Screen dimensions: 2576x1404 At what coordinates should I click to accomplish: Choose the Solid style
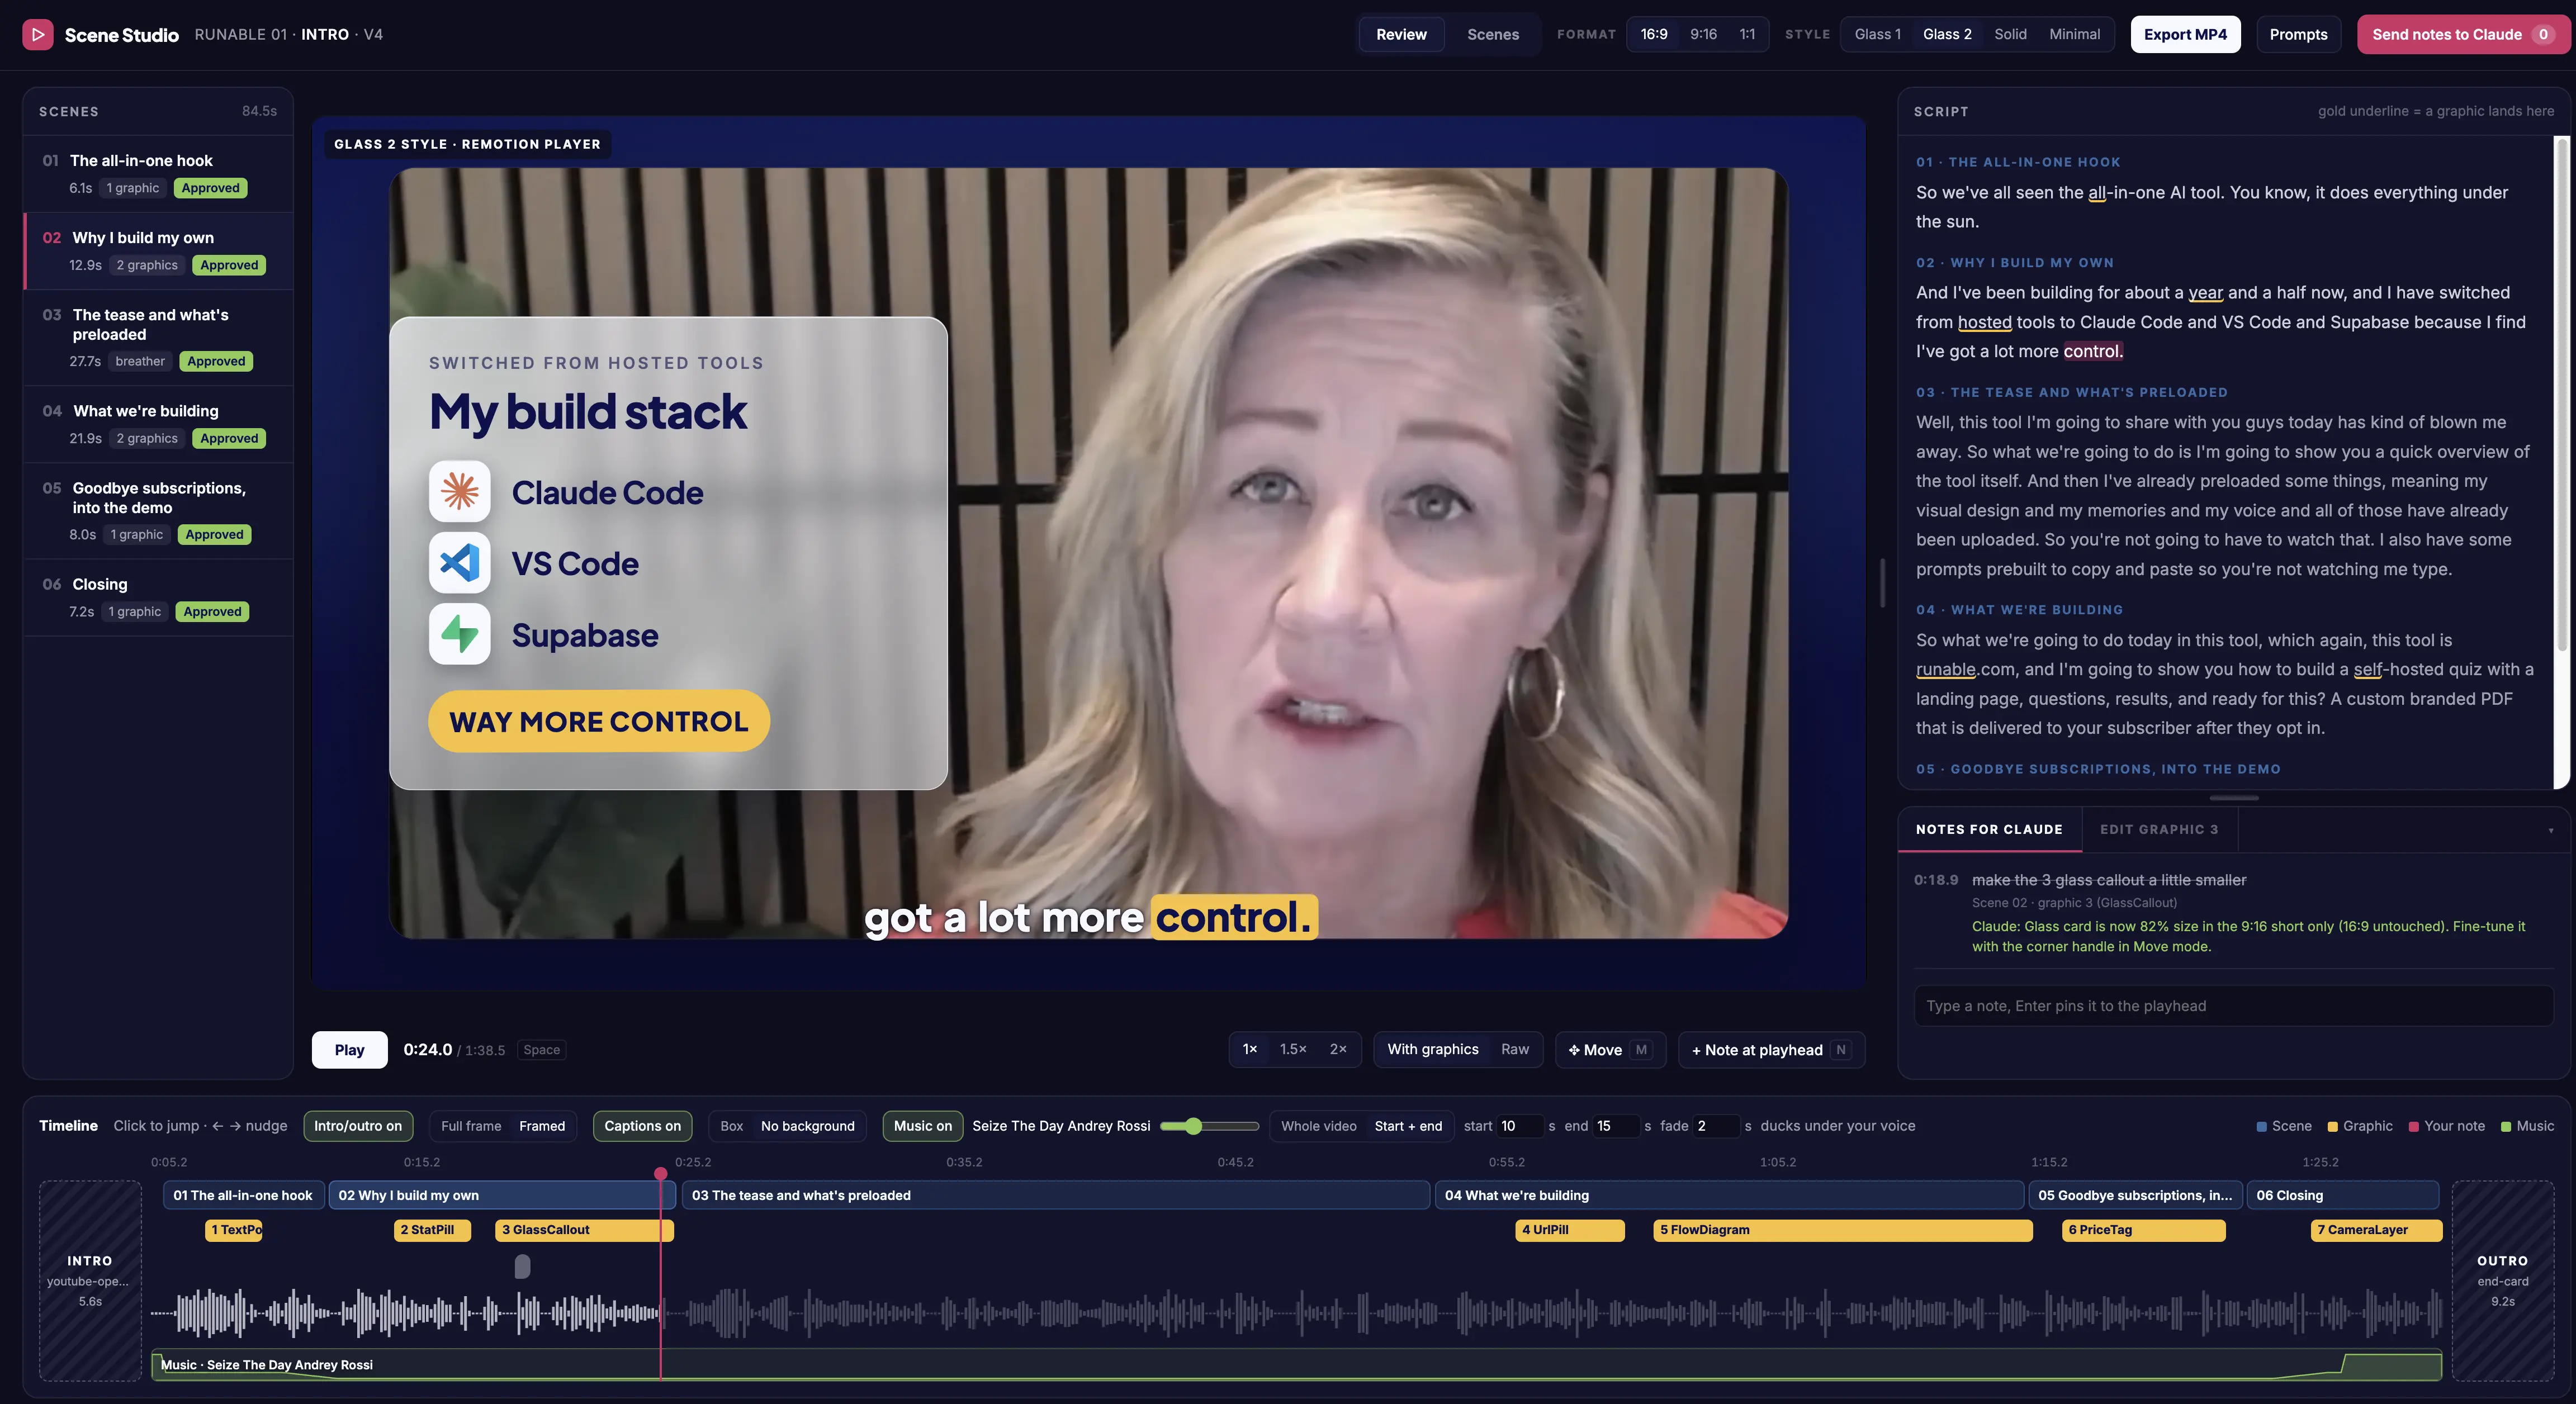pos(2010,34)
